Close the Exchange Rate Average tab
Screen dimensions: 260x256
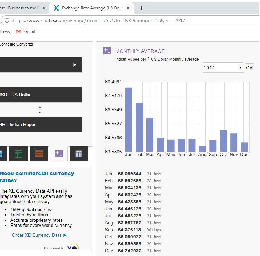[128, 8]
